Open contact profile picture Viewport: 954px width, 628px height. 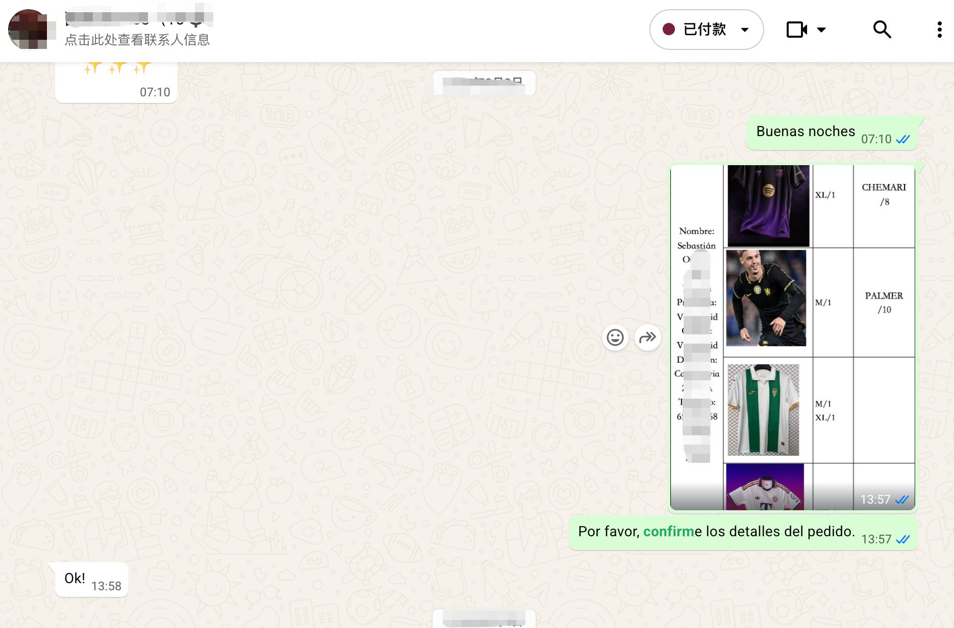(x=29, y=30)
